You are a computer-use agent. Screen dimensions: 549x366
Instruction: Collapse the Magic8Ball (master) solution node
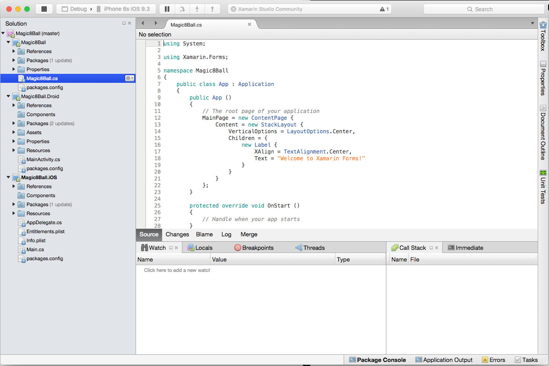coord(3,33)
